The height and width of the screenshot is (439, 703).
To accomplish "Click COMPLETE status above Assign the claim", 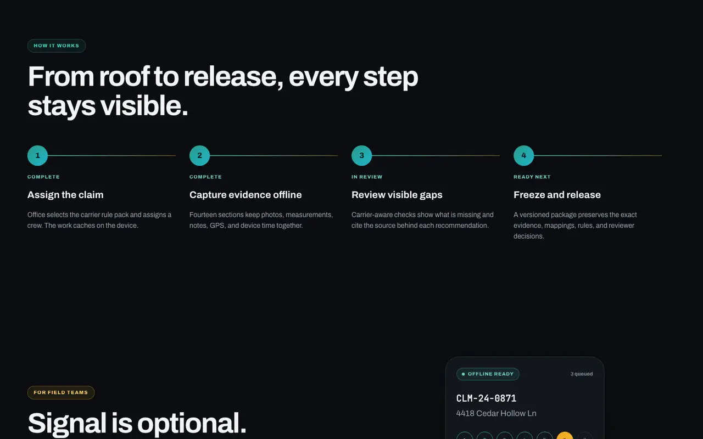I will (x=43, y=177).
